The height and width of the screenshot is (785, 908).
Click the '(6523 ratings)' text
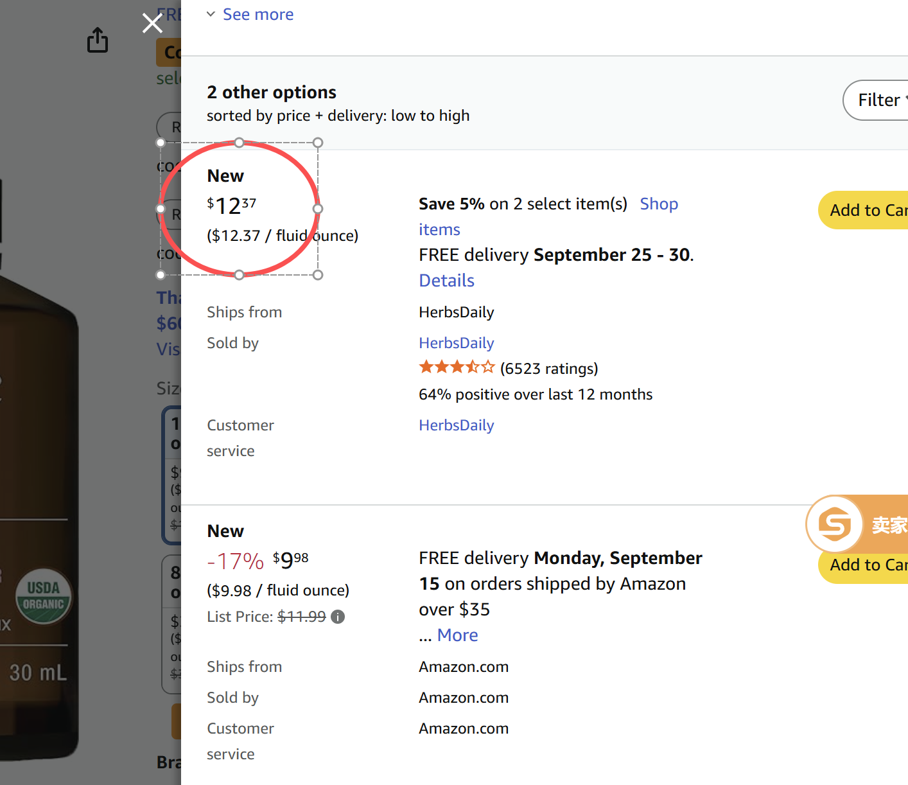click(549, 369)
